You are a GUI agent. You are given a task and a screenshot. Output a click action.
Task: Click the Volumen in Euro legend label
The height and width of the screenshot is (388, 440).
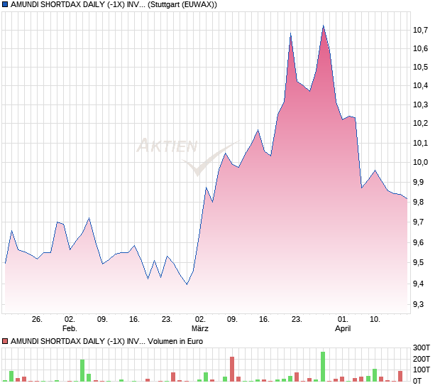(x=175, y=341)
